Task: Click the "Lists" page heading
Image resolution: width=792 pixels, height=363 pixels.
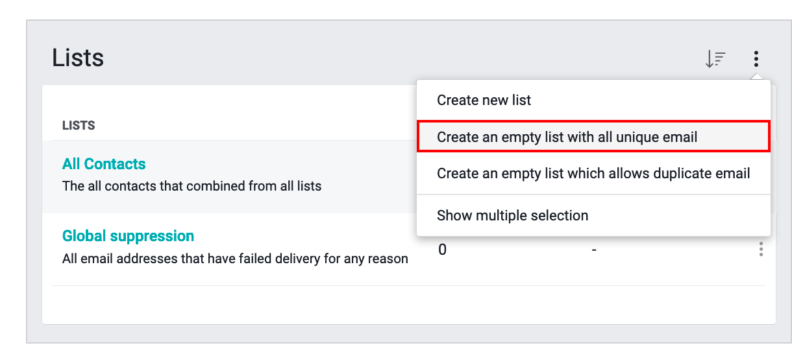Action: coord(78,58)
